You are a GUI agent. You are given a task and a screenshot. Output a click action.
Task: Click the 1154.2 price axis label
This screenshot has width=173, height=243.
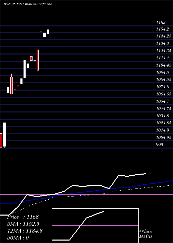pyautogui.click(x=162, y=29)
